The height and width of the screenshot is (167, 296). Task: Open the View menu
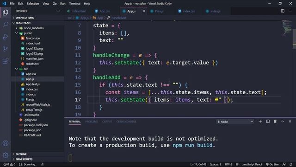(x=46, y=3)
